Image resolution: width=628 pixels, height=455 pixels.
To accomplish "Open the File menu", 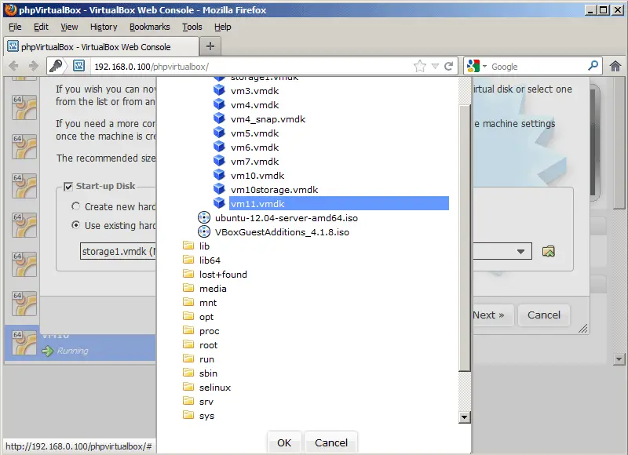I will (15, 27).
